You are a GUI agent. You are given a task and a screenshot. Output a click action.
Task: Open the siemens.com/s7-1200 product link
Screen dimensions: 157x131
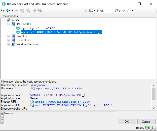[x=62, y=102]
